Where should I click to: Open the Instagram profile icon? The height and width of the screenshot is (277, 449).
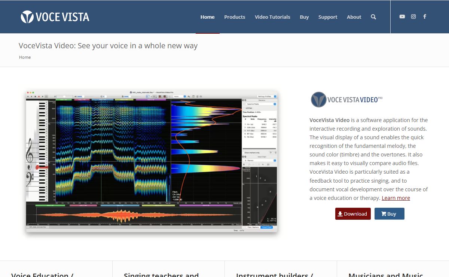coord(413,16)
